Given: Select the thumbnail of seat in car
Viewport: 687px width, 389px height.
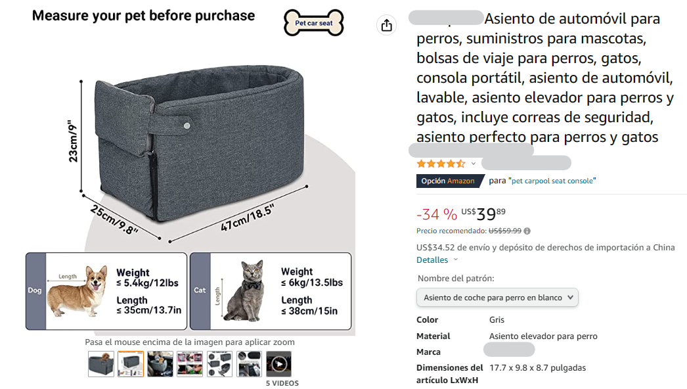Looking at the screenshot, I should [x=160, y=363].
